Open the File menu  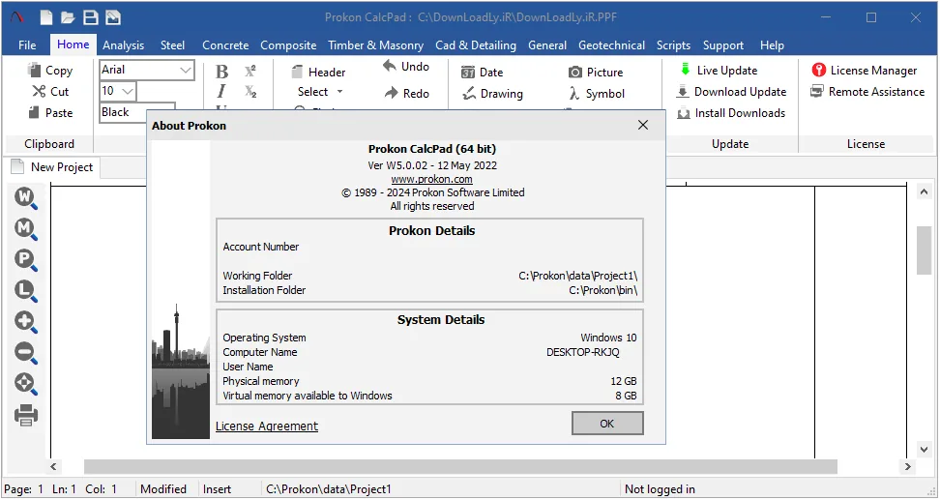pos(27,44)
